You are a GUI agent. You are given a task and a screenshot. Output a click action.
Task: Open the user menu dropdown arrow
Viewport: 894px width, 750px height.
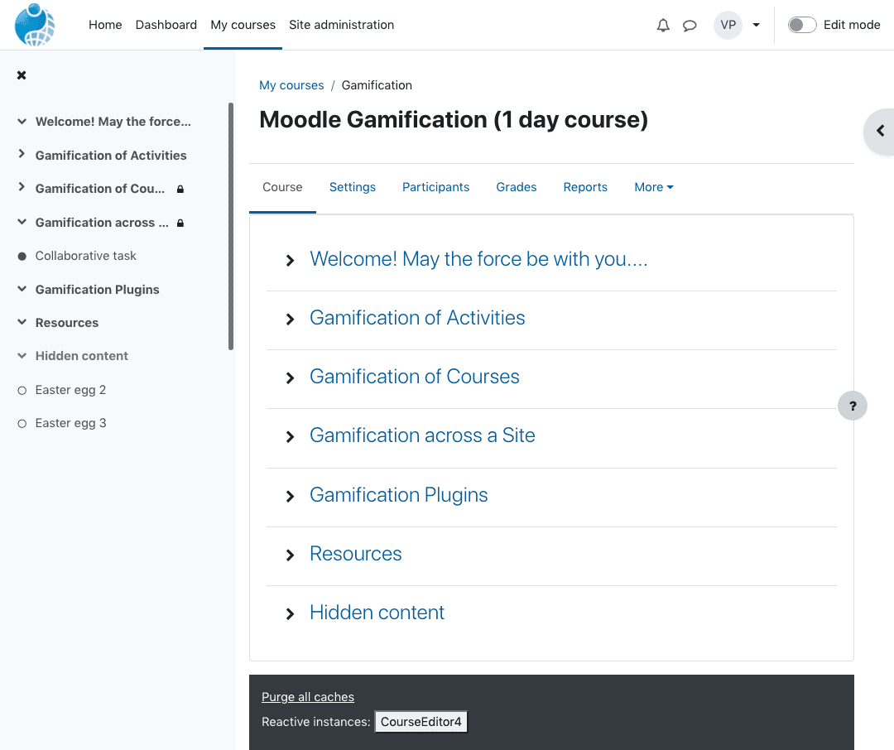point(756,25)
